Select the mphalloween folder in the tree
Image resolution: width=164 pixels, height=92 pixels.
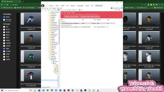tap(54, 36)
